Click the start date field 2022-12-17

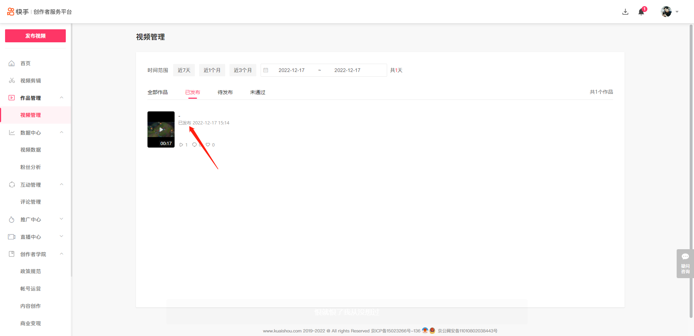click(x=291, y=70)
